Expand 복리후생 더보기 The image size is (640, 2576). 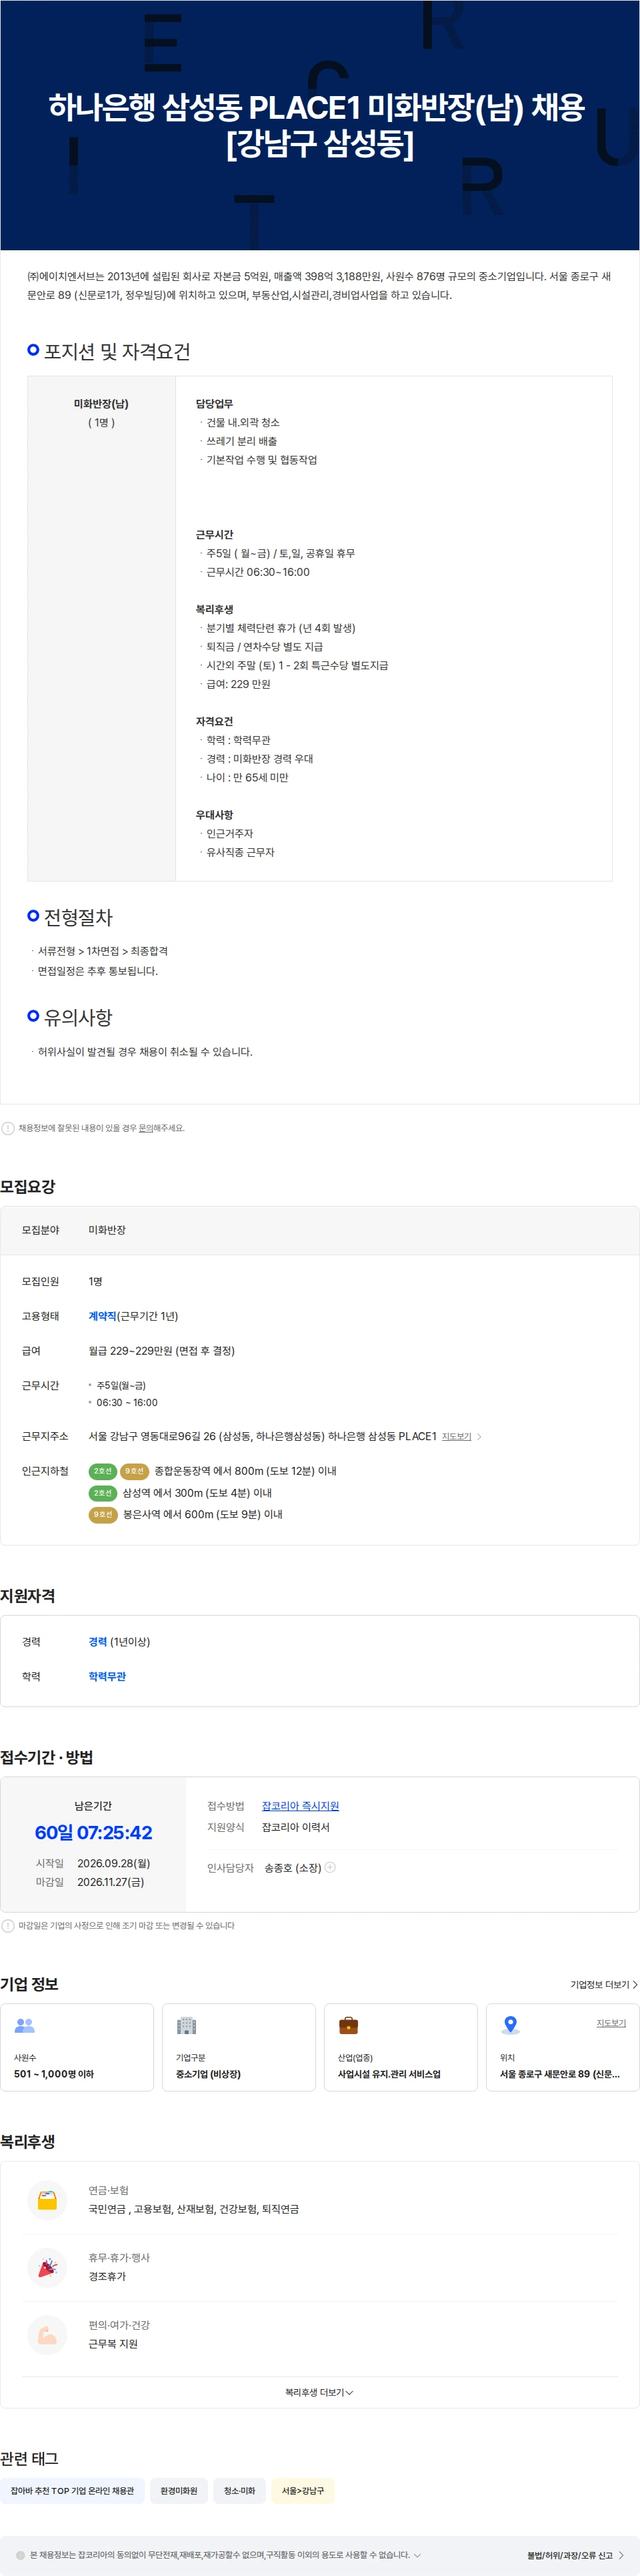click(x=319, y=2392)
